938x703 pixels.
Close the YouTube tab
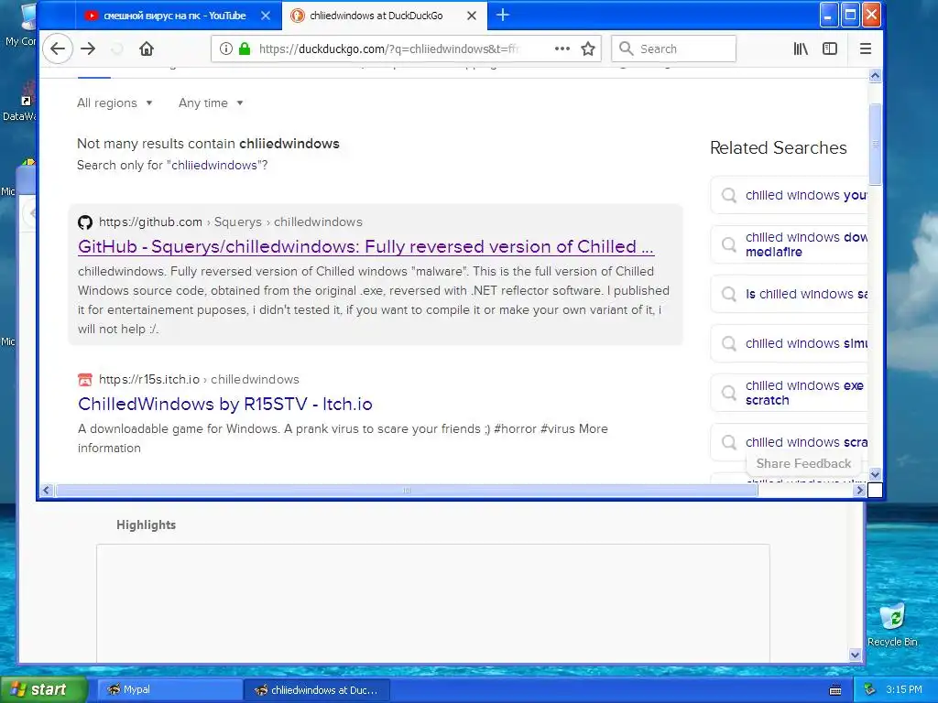266,16
